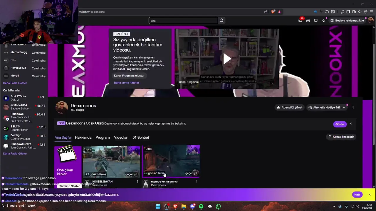Click the Twitch search magnifier button

(222, 21)
